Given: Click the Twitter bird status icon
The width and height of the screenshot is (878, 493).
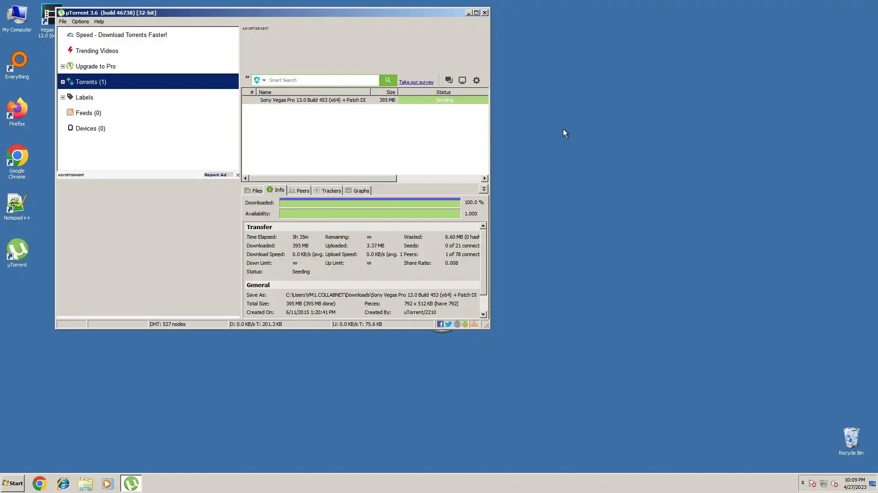Looking at the screenshot, I should coord(449,324).
